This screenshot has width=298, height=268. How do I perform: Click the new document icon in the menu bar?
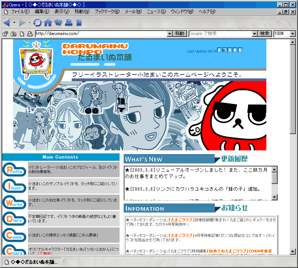click(6, 12)
